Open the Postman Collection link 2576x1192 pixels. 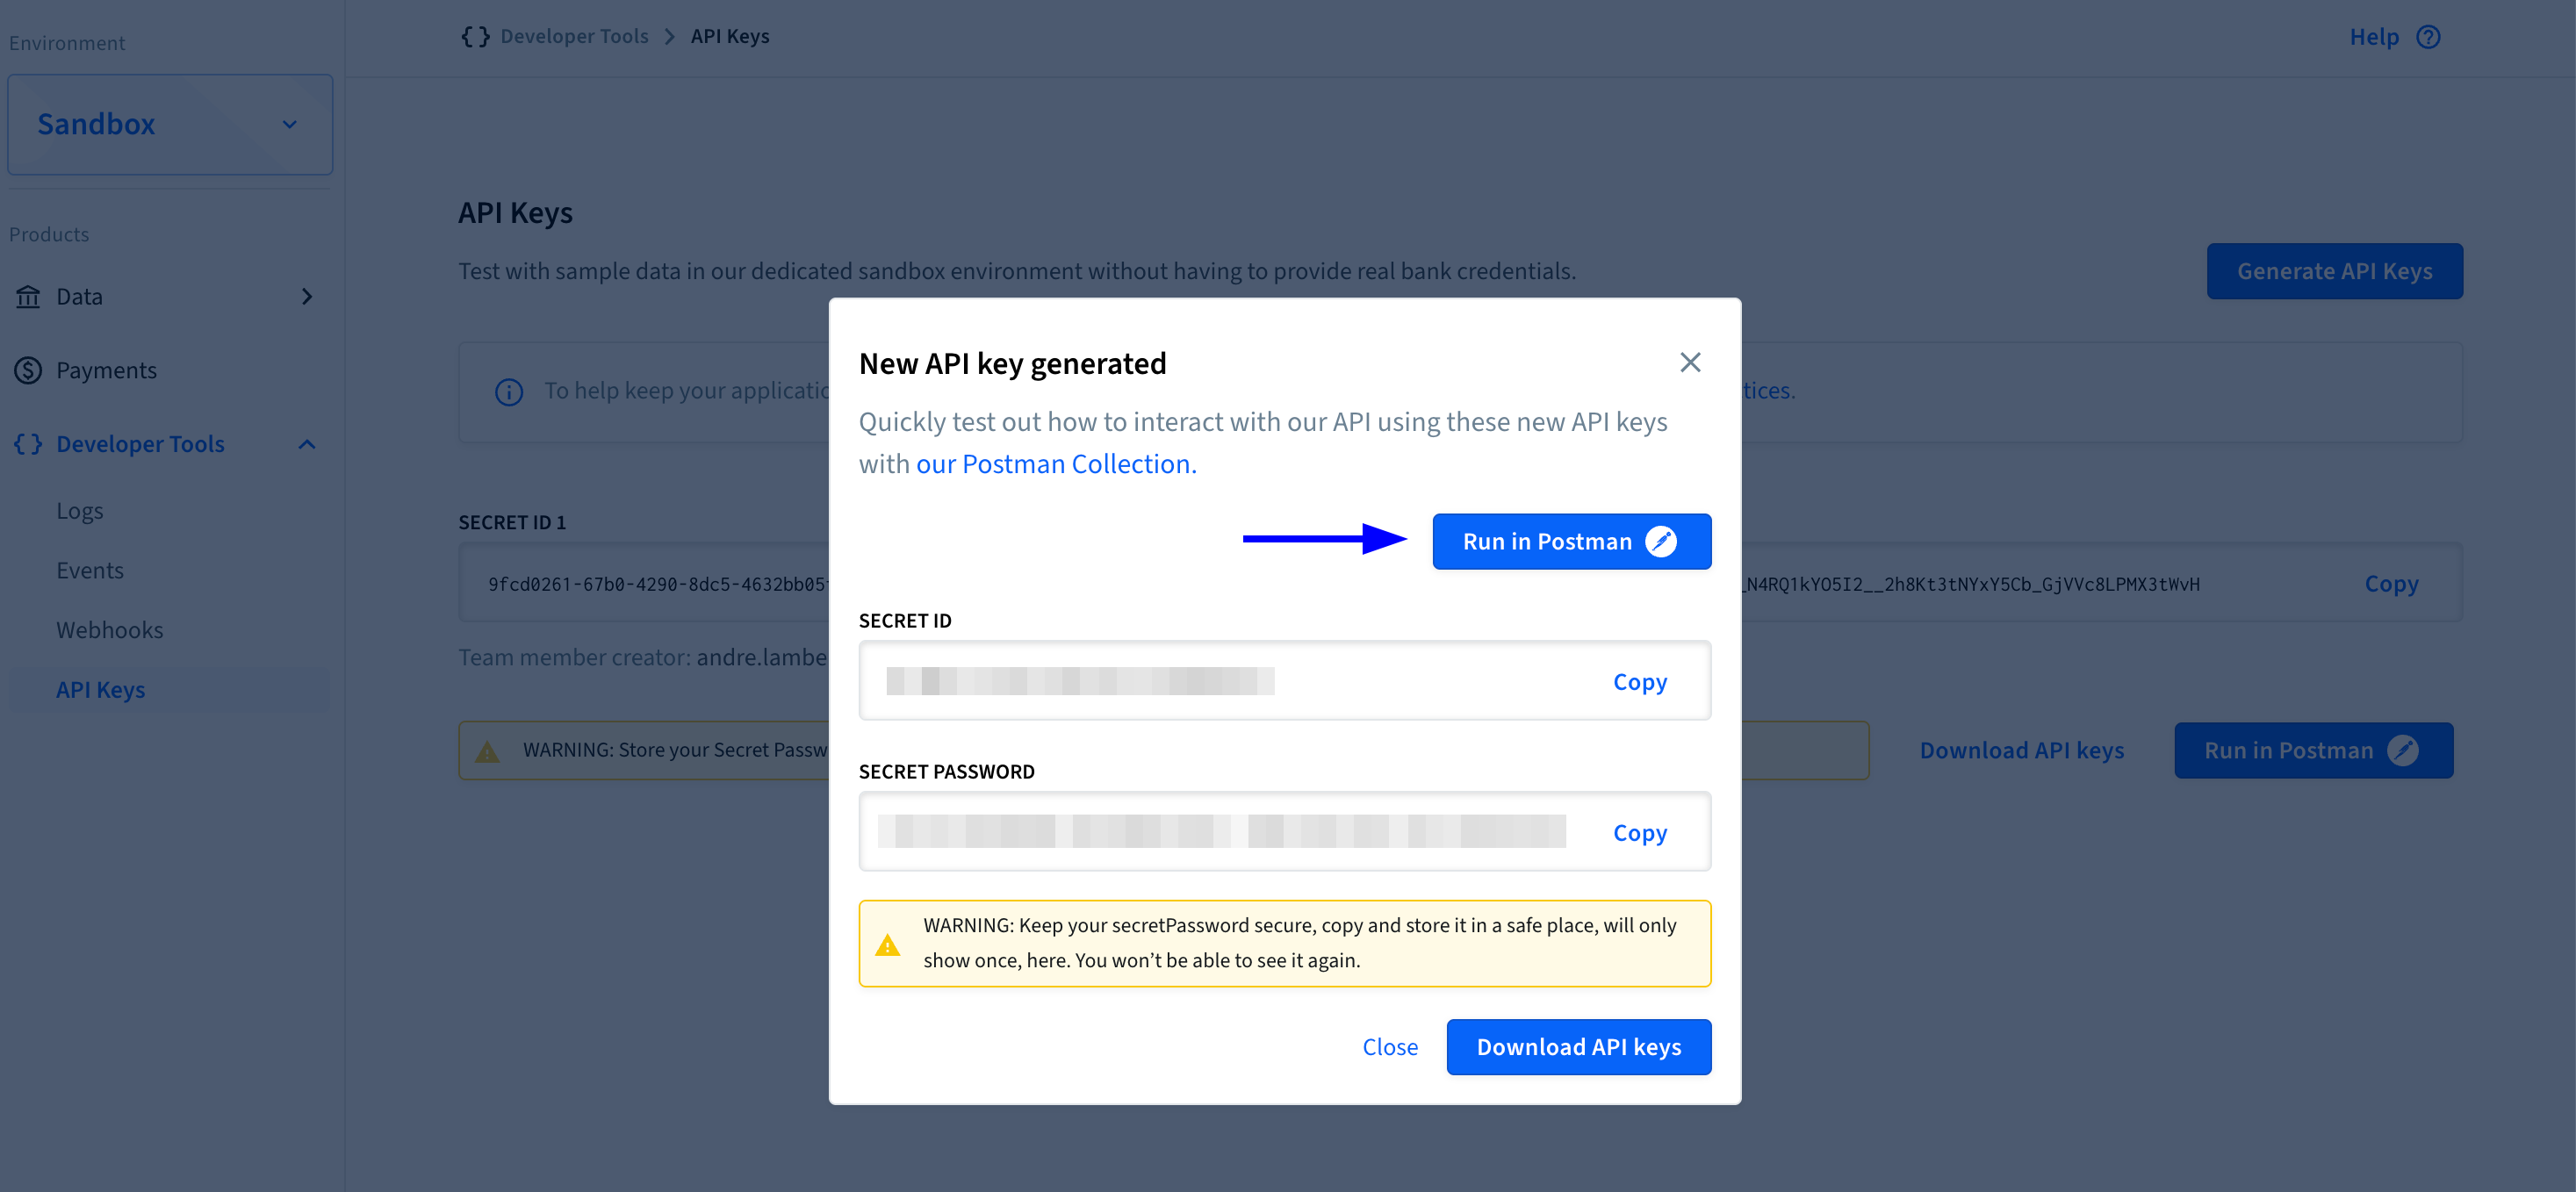click(x=1056, y=464)
